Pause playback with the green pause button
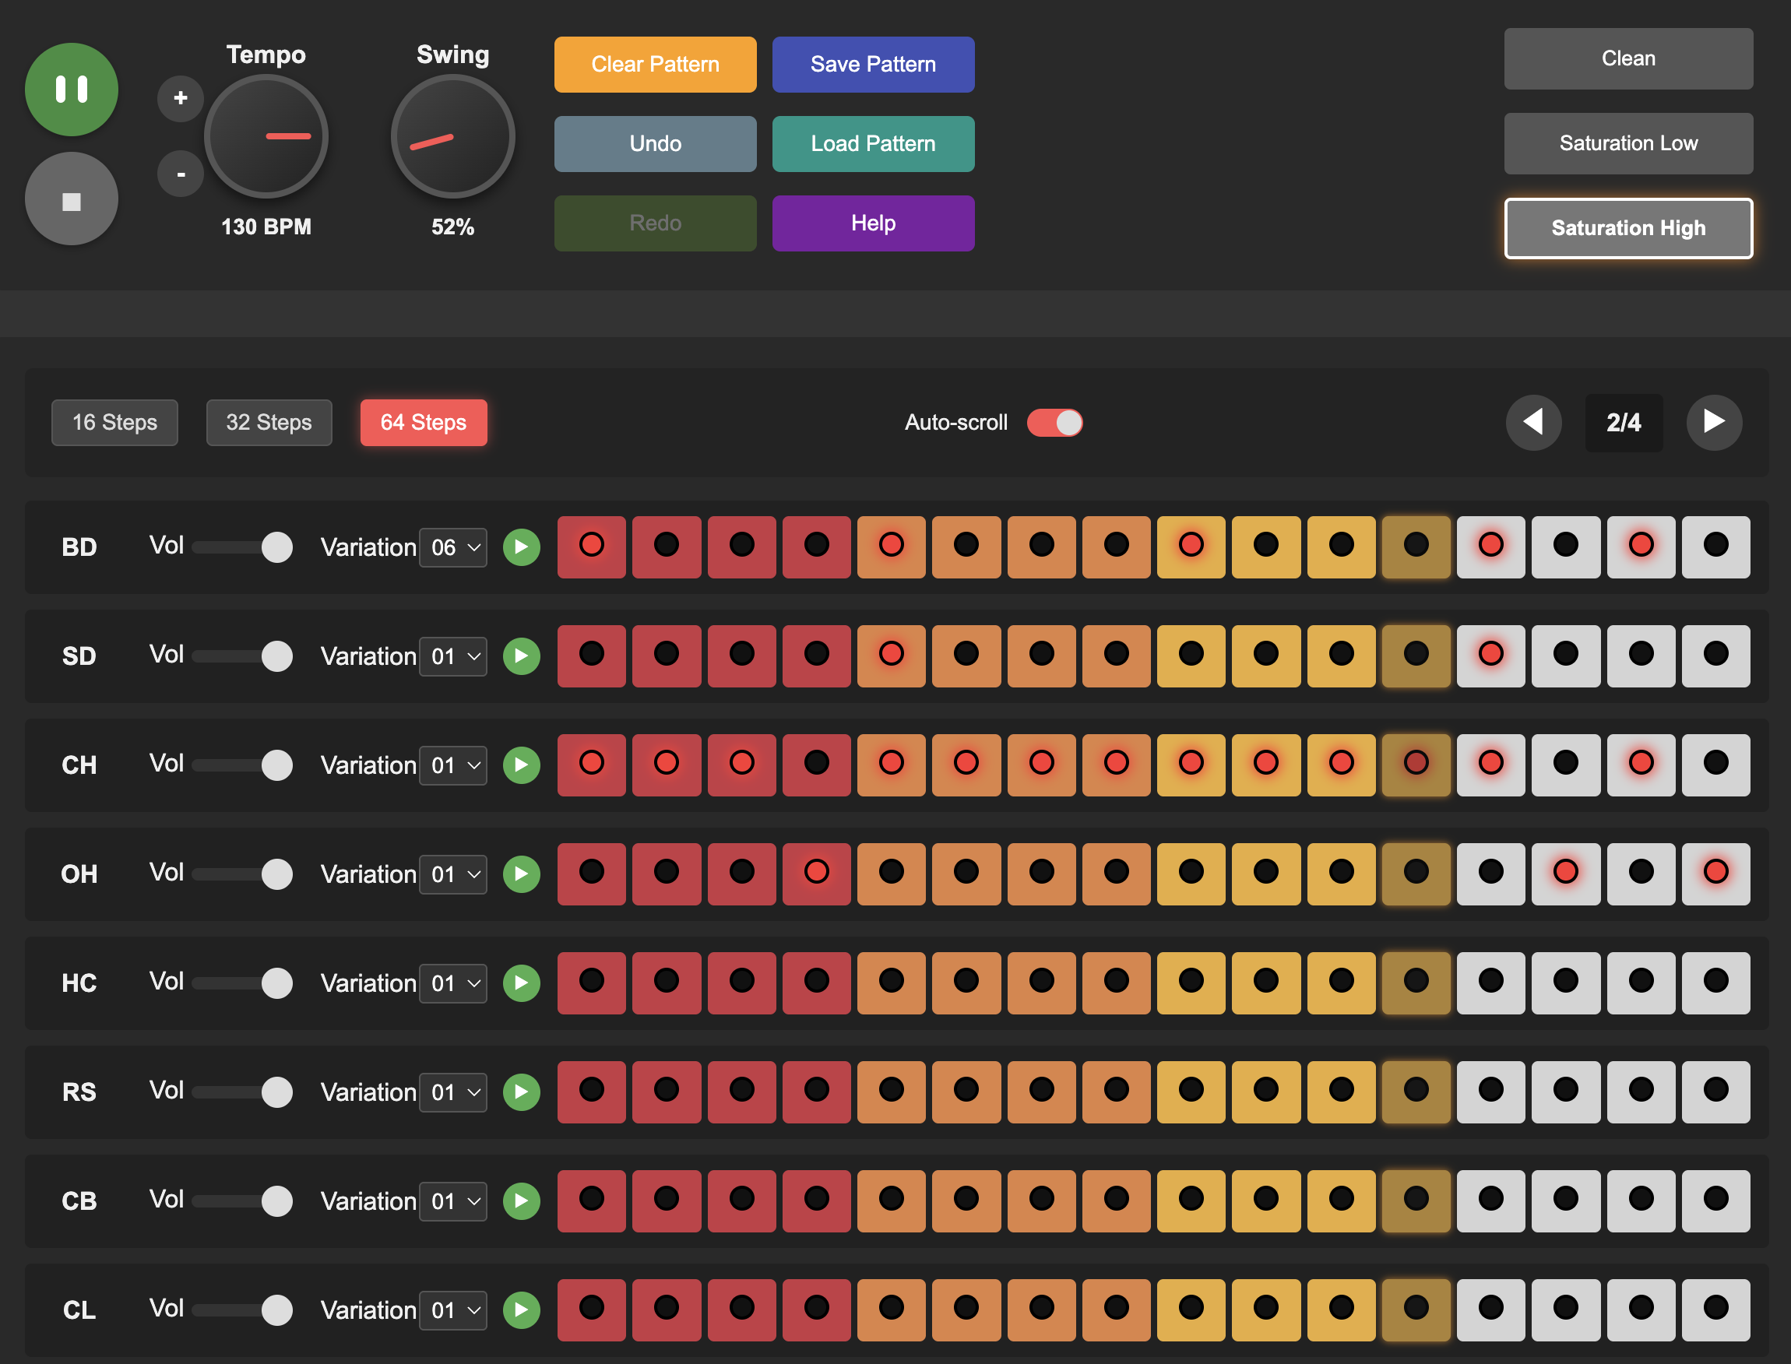 [72, 90]
